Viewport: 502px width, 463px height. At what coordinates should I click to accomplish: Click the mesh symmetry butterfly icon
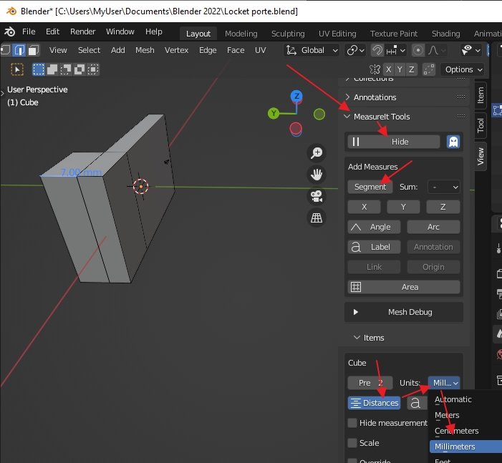coord(375,69)
